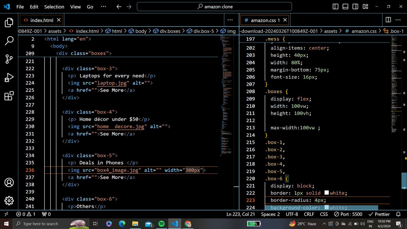Click the left editor minimap
This screenshot has height=229, width=407.
(x=227, y=95)
